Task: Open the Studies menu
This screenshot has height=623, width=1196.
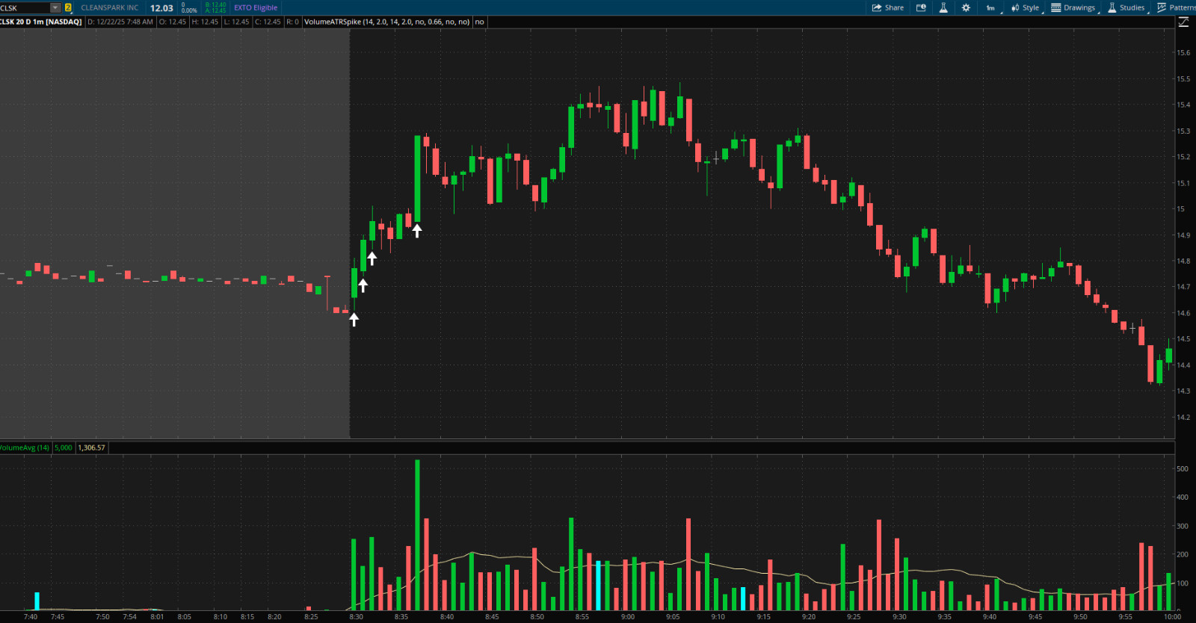Action: [x=1126, y=7]
